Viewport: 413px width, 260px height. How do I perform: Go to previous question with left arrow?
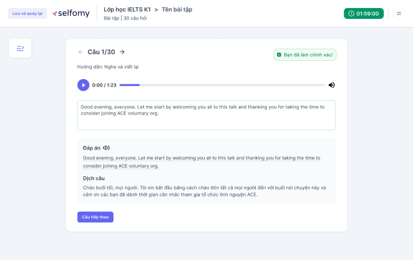pos(80,52)
